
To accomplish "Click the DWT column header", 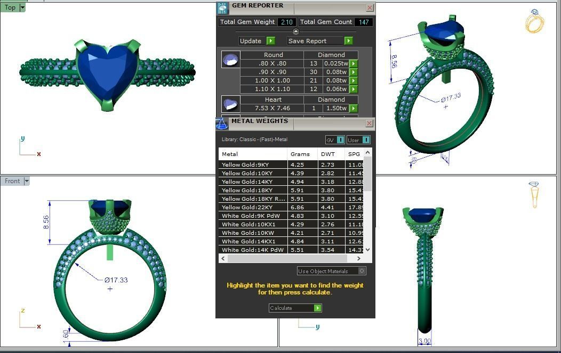I will click(331, 154).
